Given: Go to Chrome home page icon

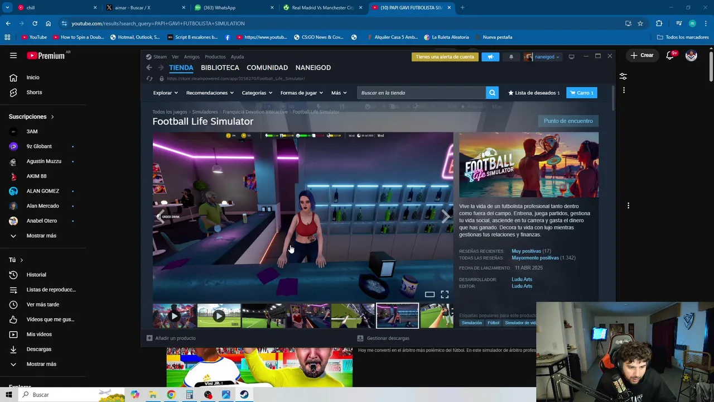Looking at the screenshot, I should [x=48, y=23].
